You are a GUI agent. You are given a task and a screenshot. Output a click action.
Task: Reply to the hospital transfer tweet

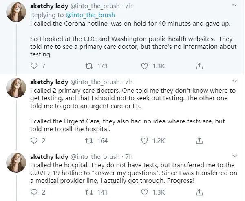[35, 192]
